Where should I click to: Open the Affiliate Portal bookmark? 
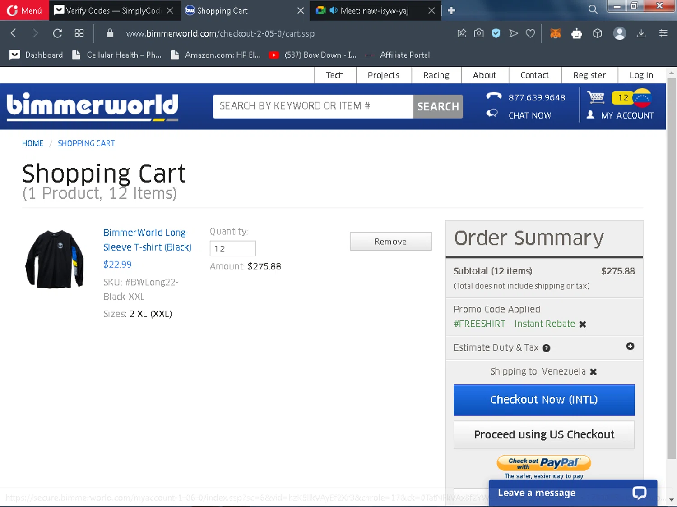tap(398, 55)
